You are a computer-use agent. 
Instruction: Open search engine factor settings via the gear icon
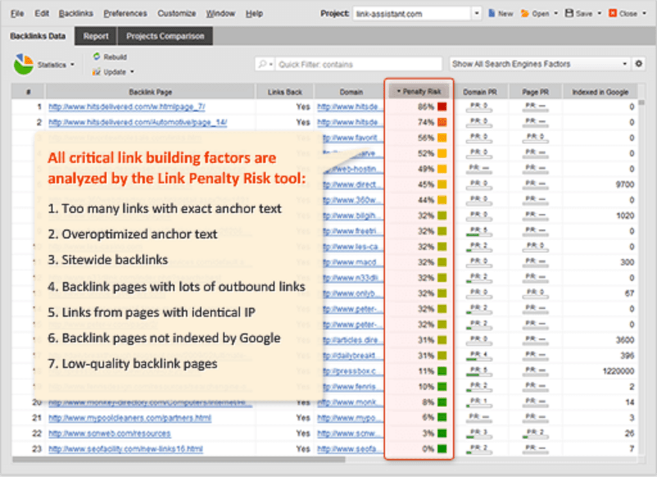[640, 63]
